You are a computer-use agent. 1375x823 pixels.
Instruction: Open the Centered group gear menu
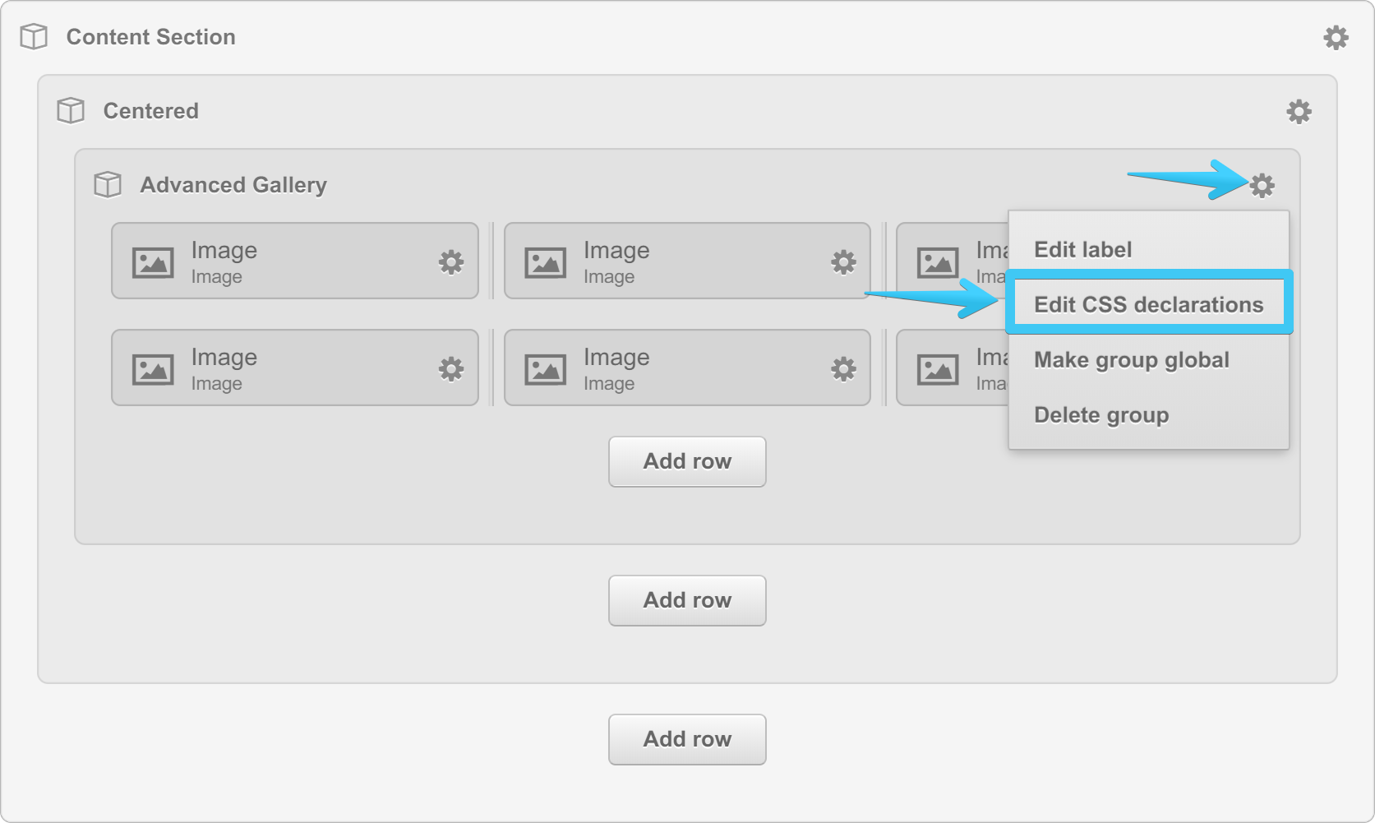[x=1299, y=111]
